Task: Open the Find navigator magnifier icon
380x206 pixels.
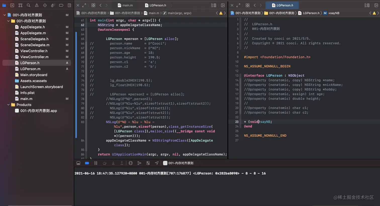Action: tap(28, 5)
